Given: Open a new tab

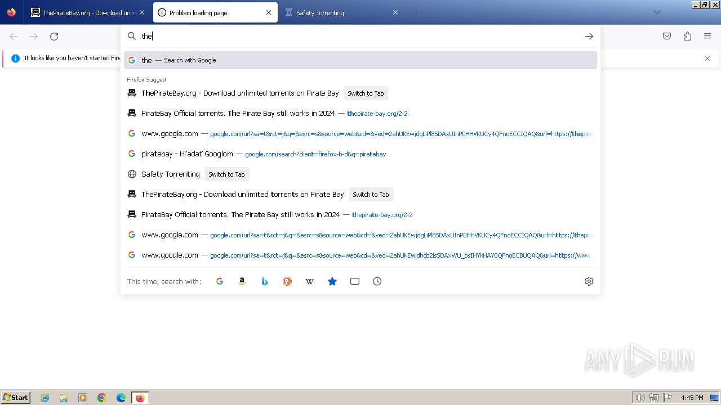Looking at the screenshot, I should pos(417,12).
